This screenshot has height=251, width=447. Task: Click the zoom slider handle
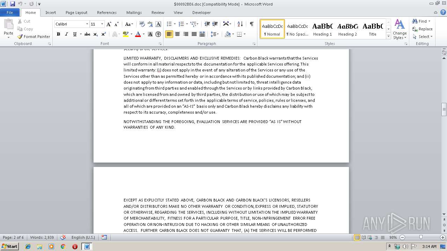(x=421, y=237)
